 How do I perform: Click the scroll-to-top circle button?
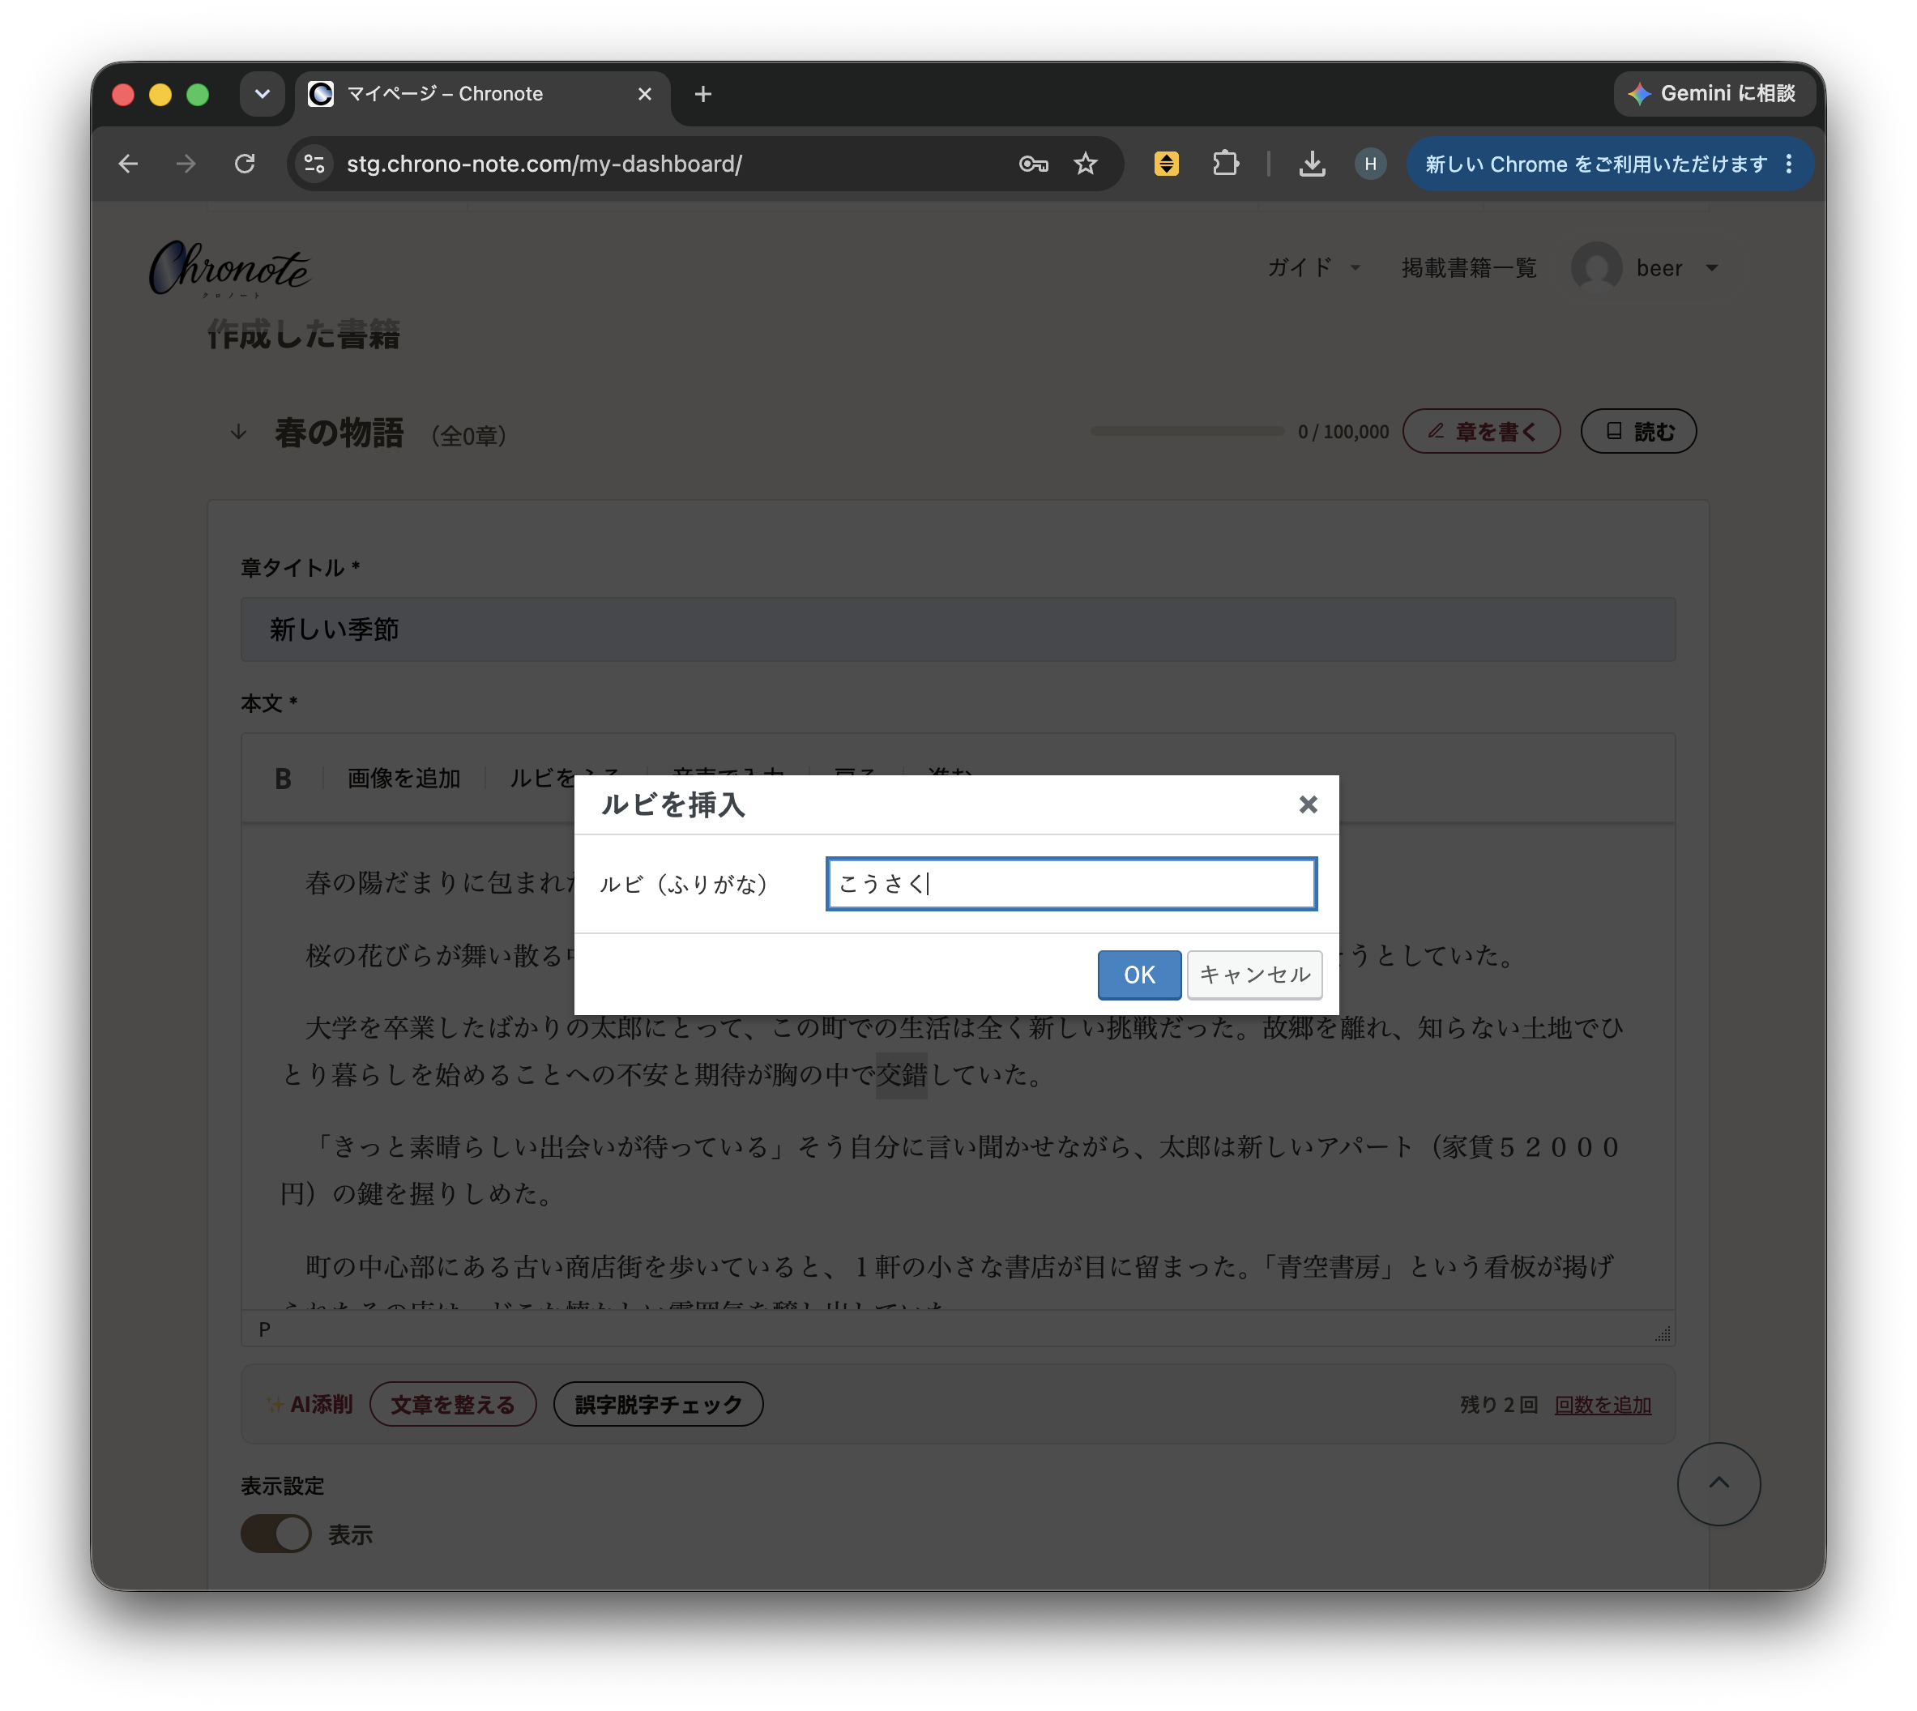click(1718, 1483)
